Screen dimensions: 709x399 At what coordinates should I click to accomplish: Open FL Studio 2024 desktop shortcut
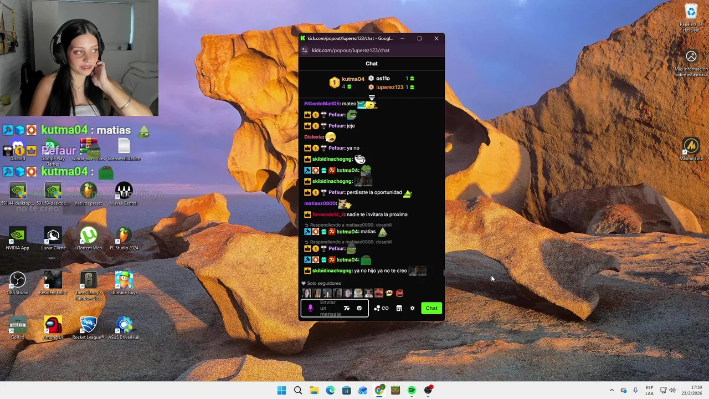tap(124, 239)
